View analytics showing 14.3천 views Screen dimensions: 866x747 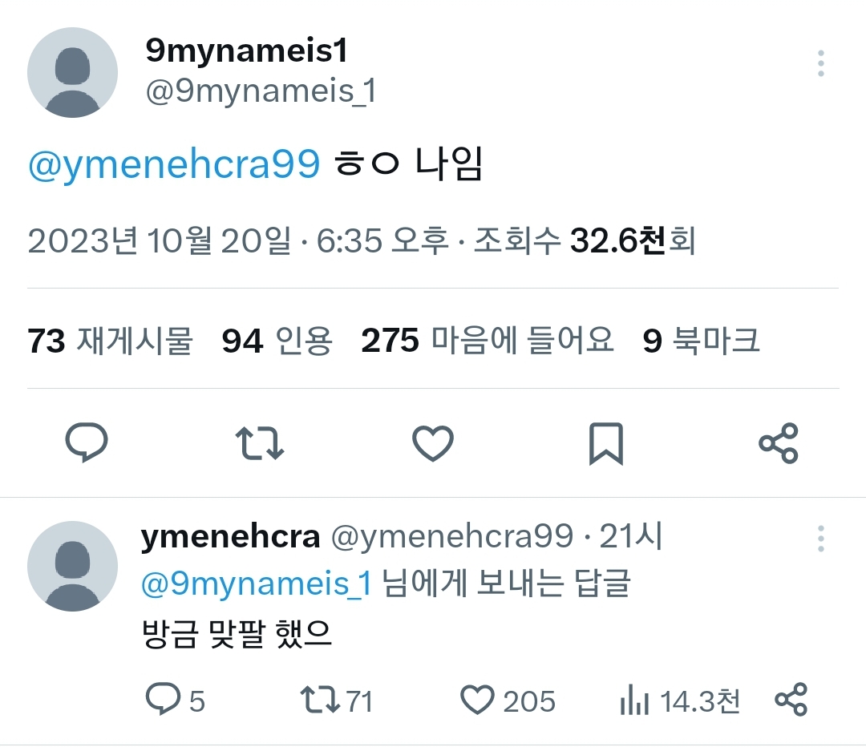[635, 703]
